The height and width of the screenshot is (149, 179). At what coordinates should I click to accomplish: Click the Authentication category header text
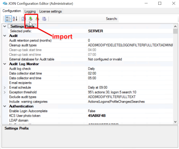(x=21, y=106)
